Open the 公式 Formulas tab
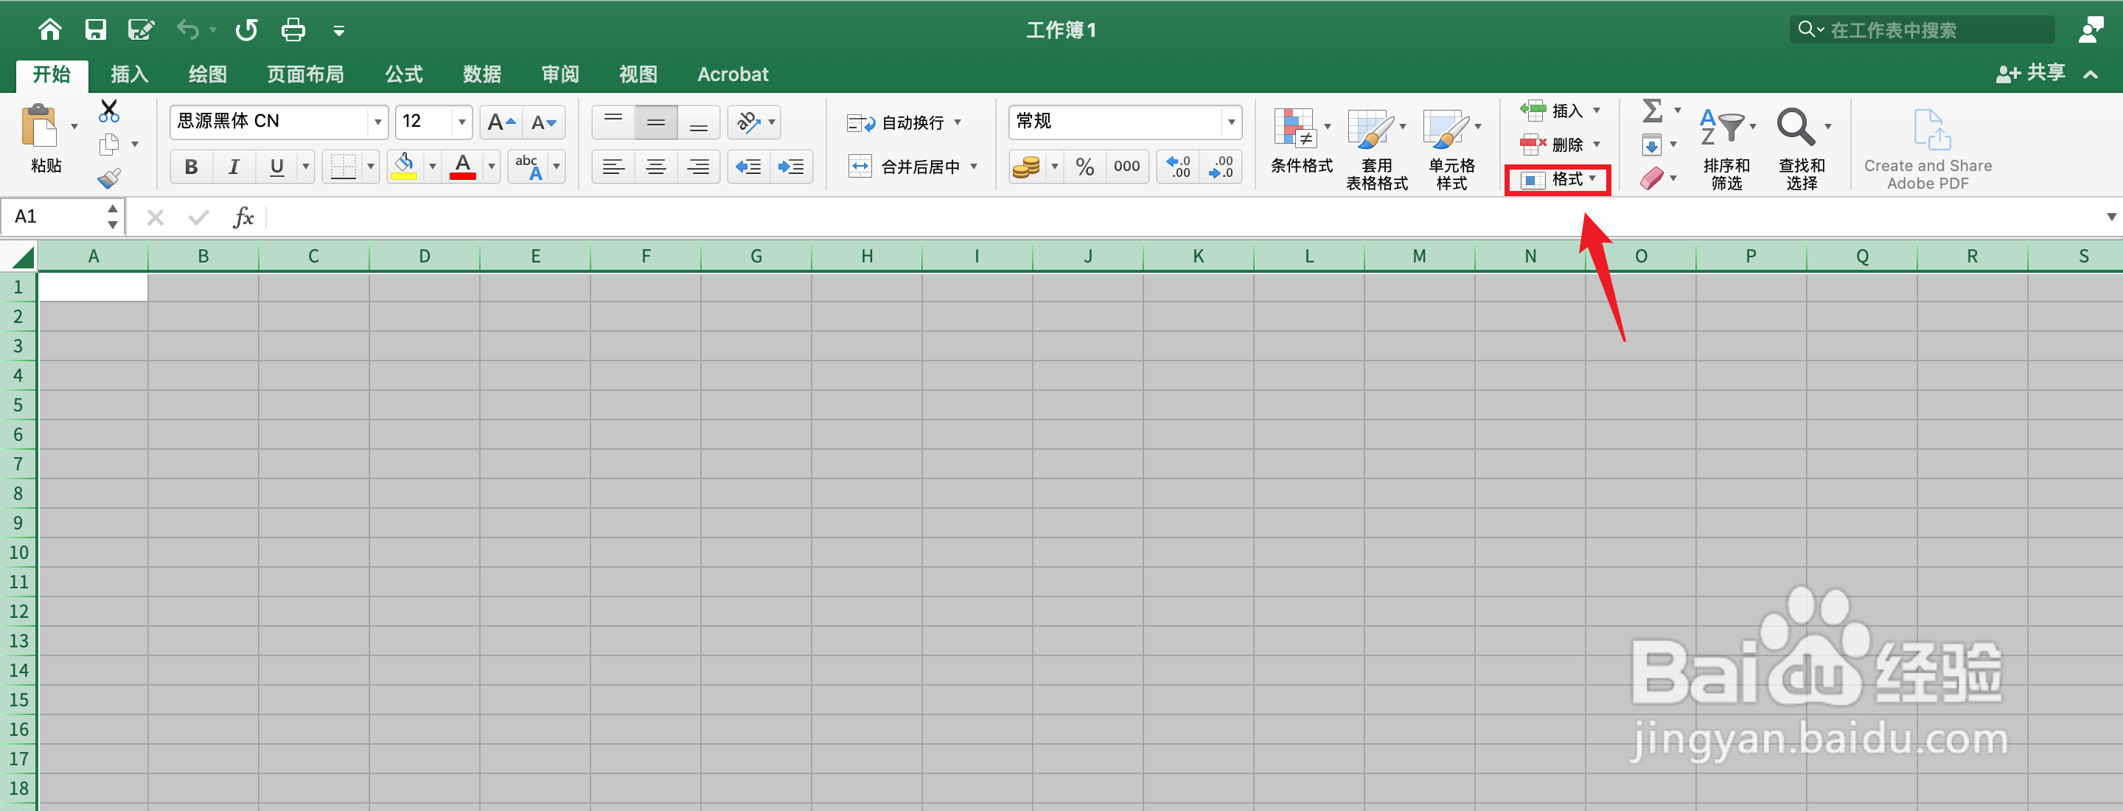Image resolution: width=2123 pixels, height=811 pixels. point(404,74)
